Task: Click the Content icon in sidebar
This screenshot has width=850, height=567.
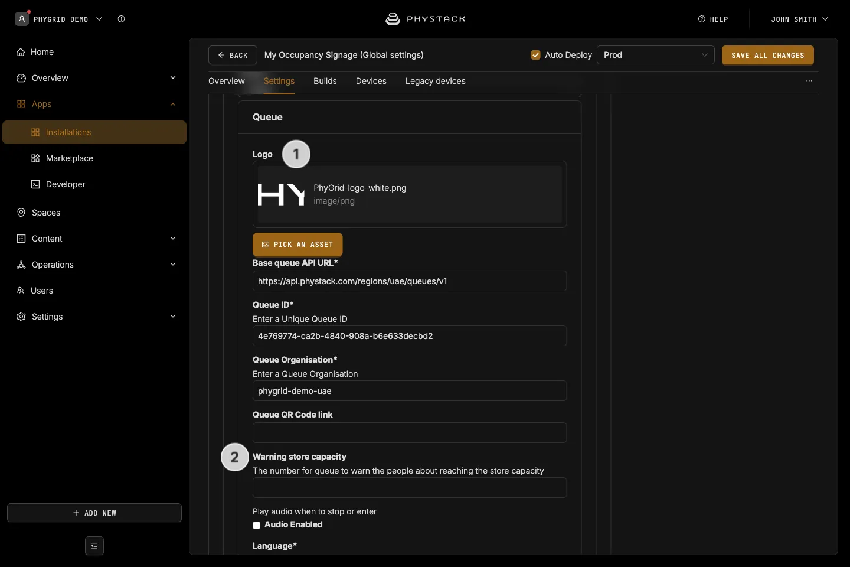Action: click(x=21, y=239)
